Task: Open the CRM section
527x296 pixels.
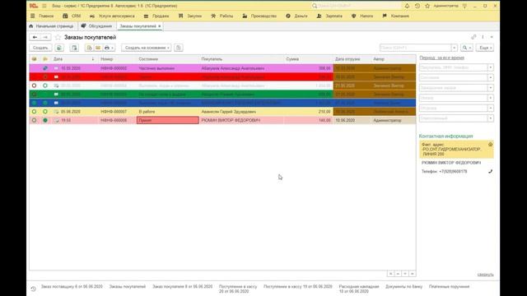Action: point(76,16)
